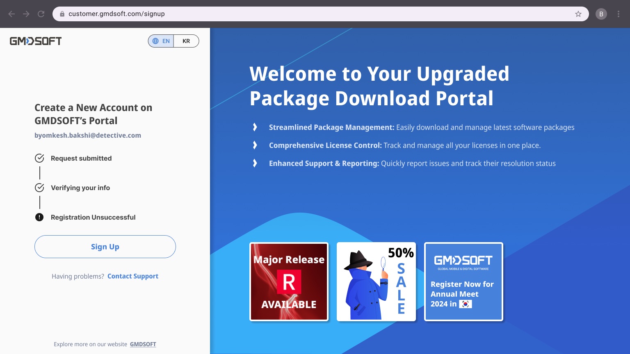
Task: Click the Request submitted checkmark icon
Action: click(39, 158)
